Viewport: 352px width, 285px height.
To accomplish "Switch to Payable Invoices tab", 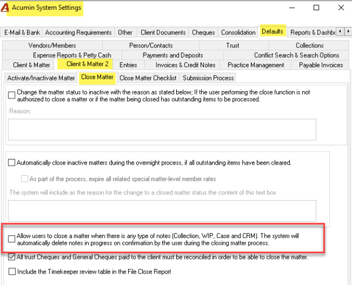I will click(x=321, y=65).
